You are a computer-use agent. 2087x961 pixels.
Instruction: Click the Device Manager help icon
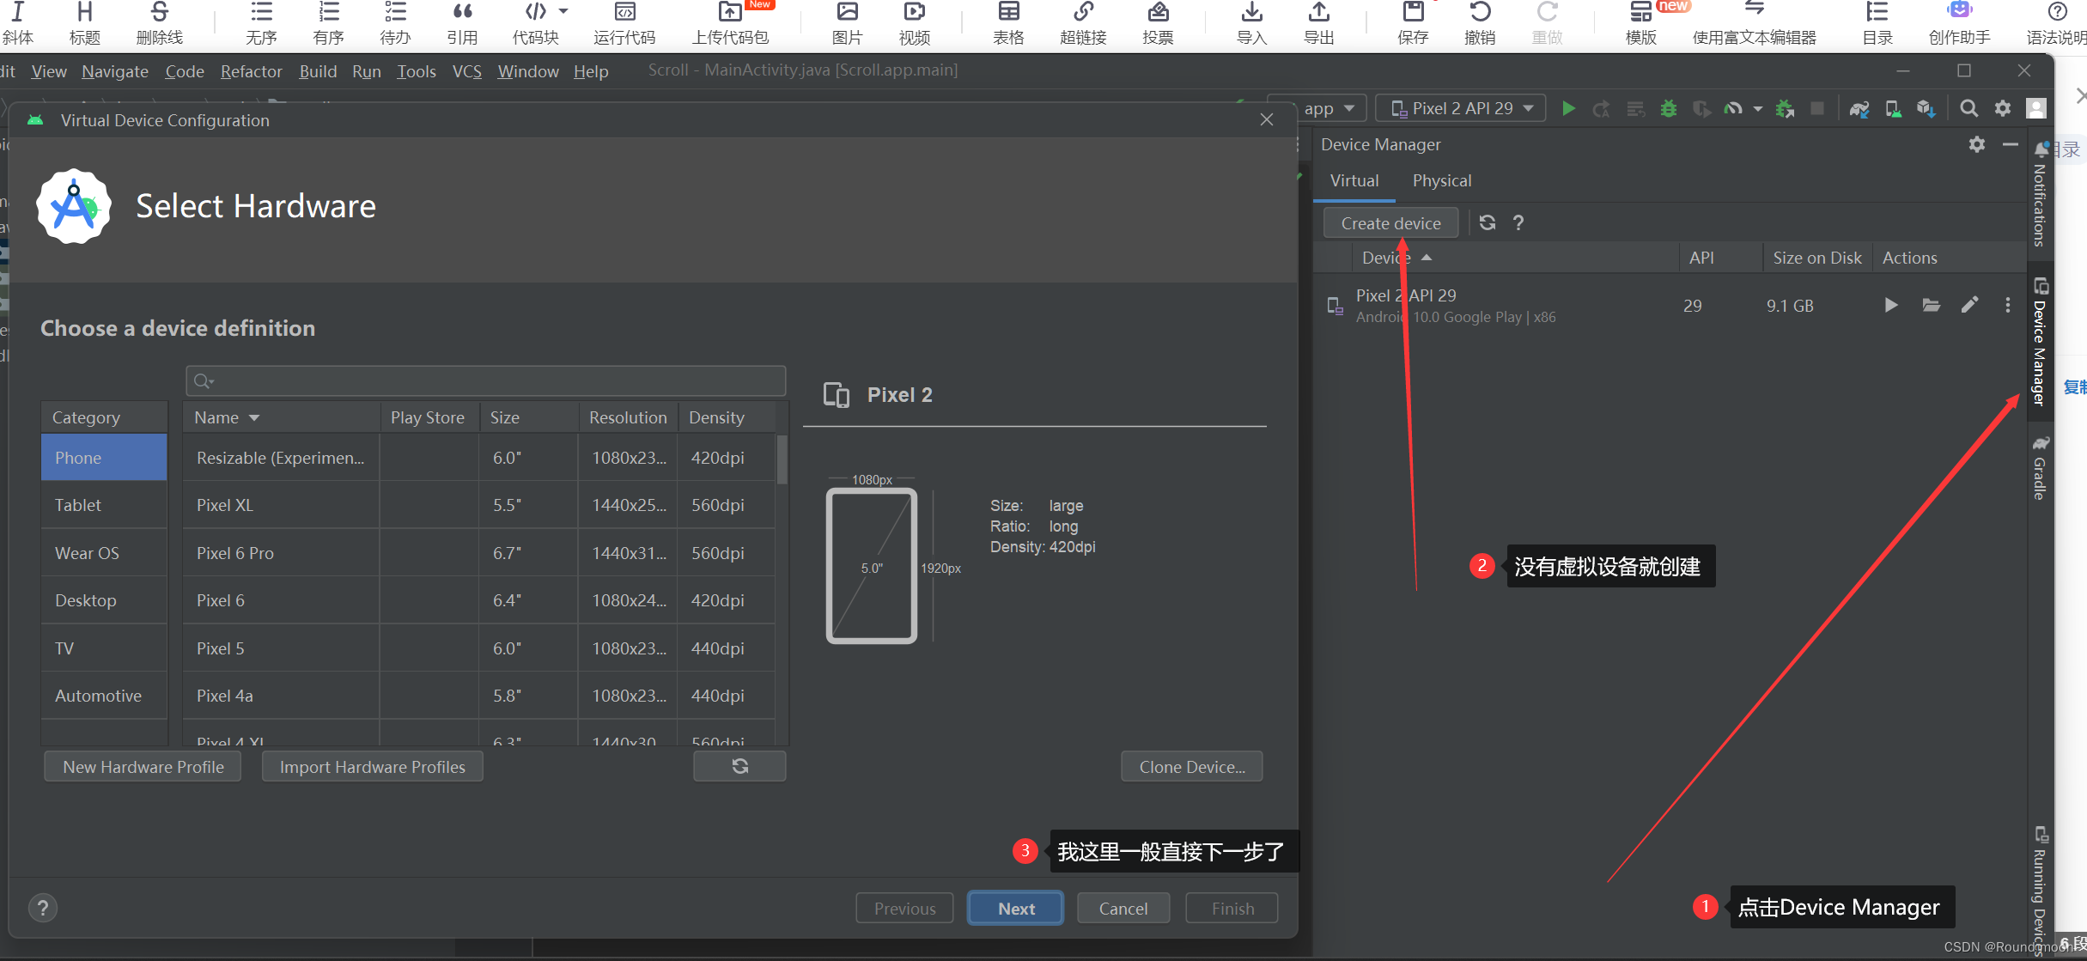pyautogui.click(x=1521, y=222)
